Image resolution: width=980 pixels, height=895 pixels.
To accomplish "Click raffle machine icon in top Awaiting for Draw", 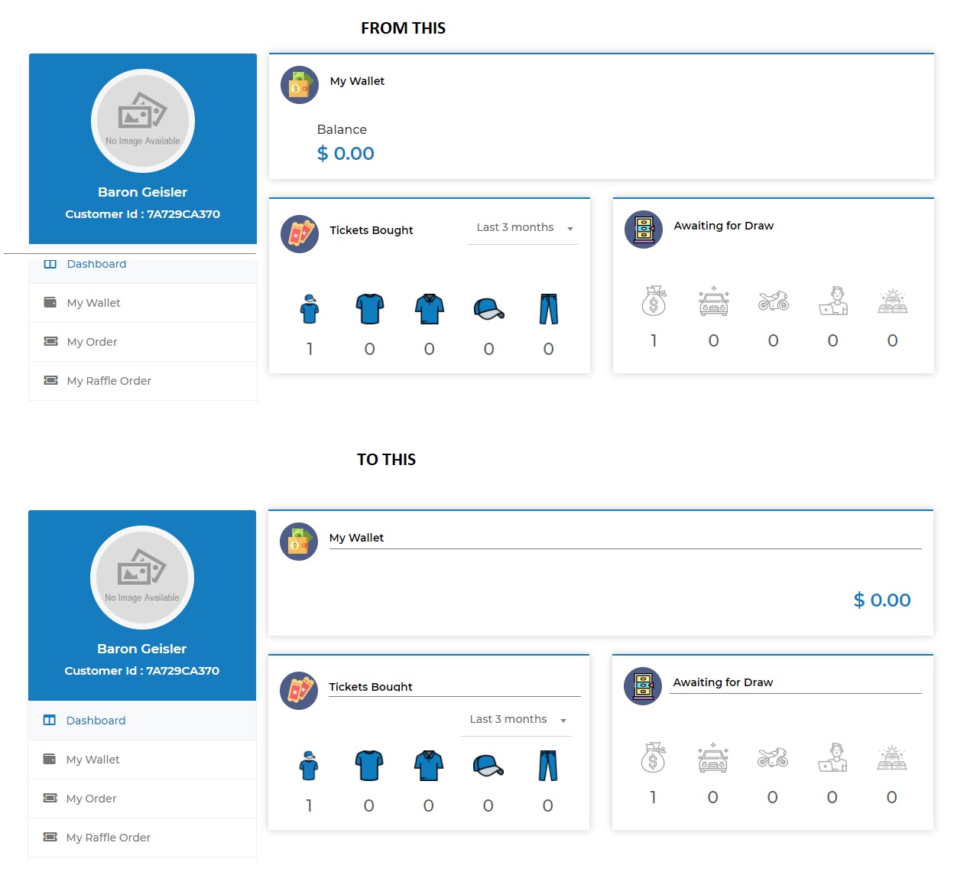I will [644, 229].
